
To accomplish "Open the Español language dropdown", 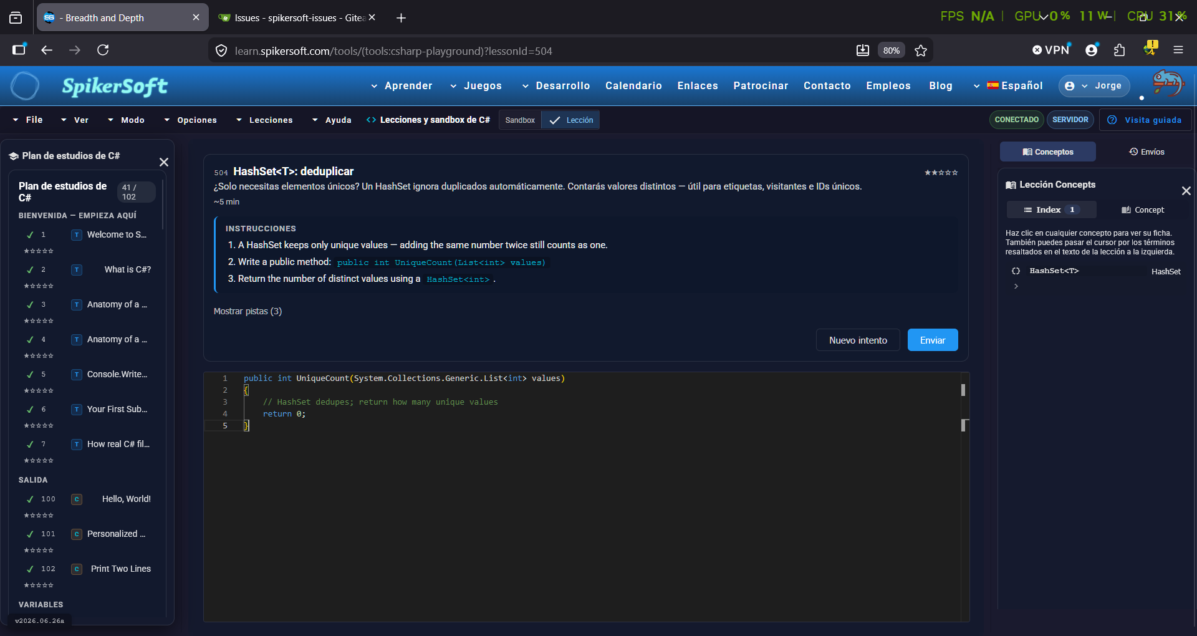I will [1008, 85].
